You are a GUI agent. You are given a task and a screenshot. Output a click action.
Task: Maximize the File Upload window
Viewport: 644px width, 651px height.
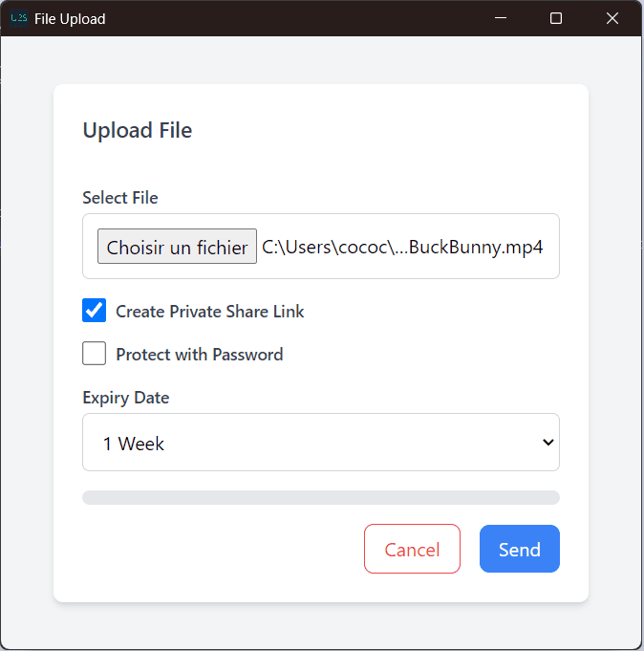(x=556, y=18)
